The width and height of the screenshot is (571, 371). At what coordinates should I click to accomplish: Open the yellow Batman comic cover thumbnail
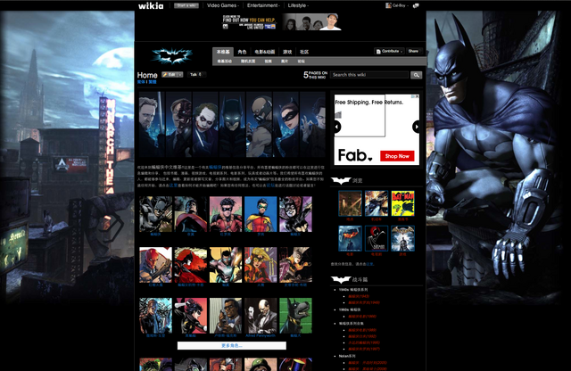pos(402,203)
